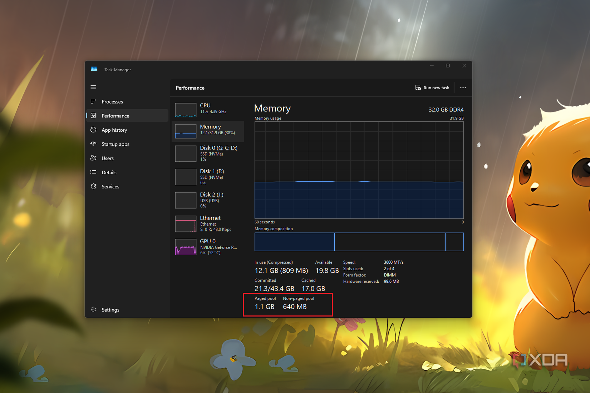Select Disk 1 (F:) entry

tap(208, 177)
